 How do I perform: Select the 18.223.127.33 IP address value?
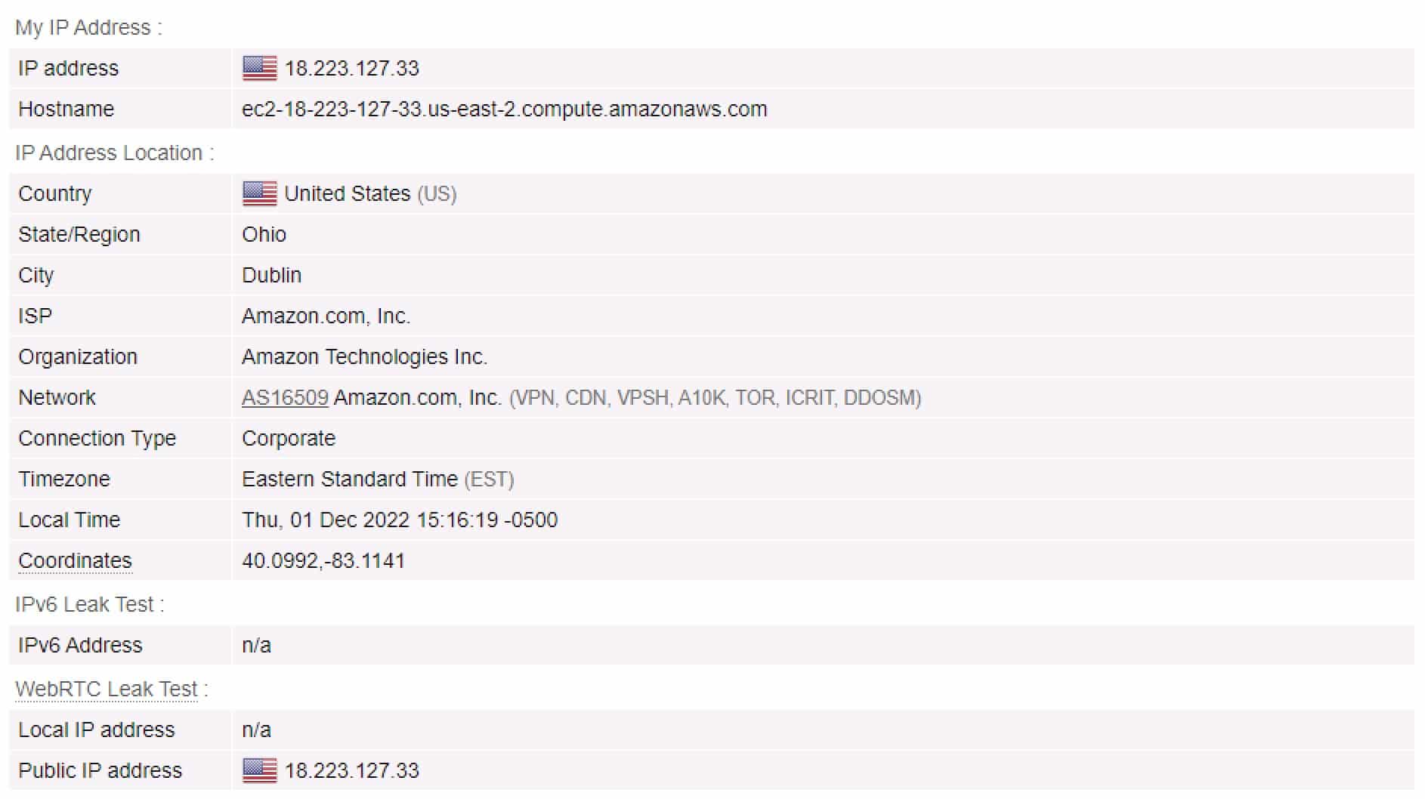pyautogui.click(x=351, y=69)
